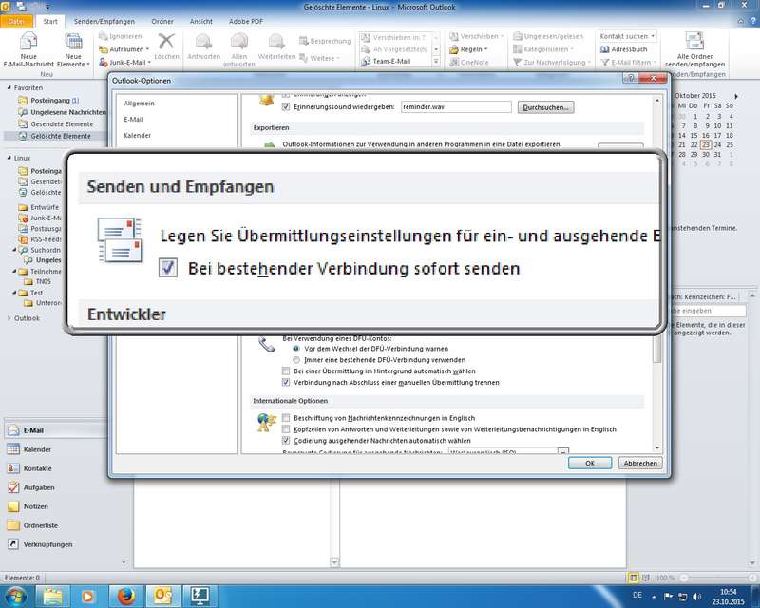Open the Neue Elemente icon
The height and width of the screenshot is (608, 760).
pos(74,42)
